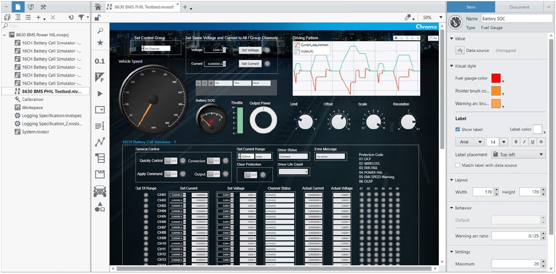
Task: Open the search magnifier tool in palette
Action: coord(100,31)
